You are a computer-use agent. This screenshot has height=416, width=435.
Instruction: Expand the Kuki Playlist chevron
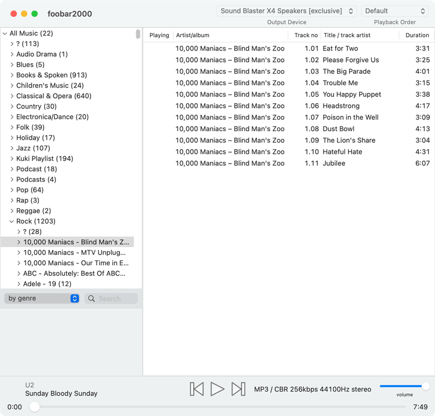[x=12, y=159]
